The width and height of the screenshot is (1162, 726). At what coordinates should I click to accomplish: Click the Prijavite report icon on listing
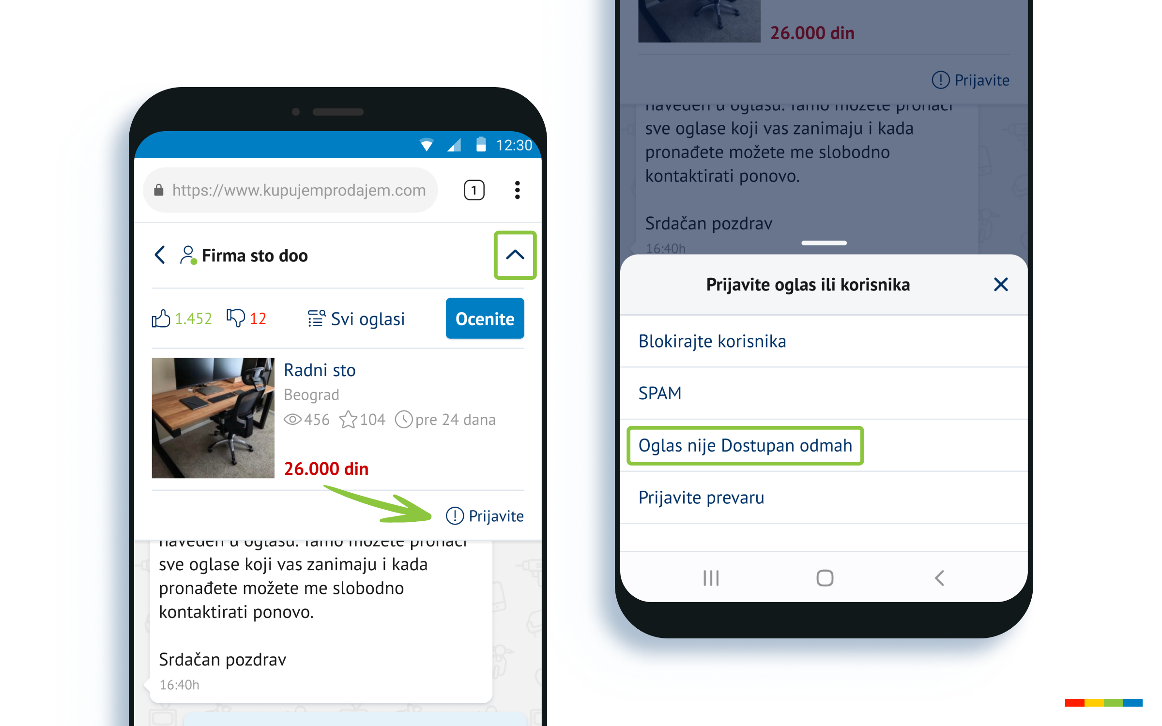coord(484,516)
